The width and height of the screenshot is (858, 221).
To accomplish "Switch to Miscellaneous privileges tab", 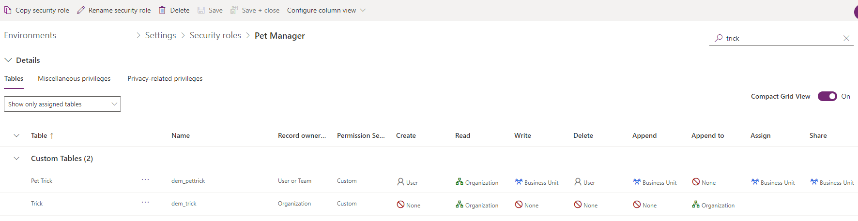I will pyautogui.click(x=74, y=78).
